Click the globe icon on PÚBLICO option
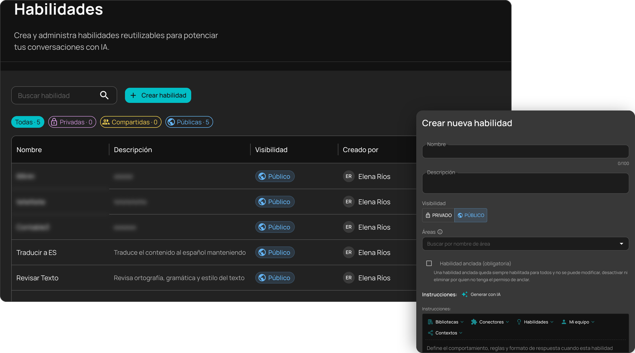The height and width of the screenshot is (353, 635). (x=460, y=215)
